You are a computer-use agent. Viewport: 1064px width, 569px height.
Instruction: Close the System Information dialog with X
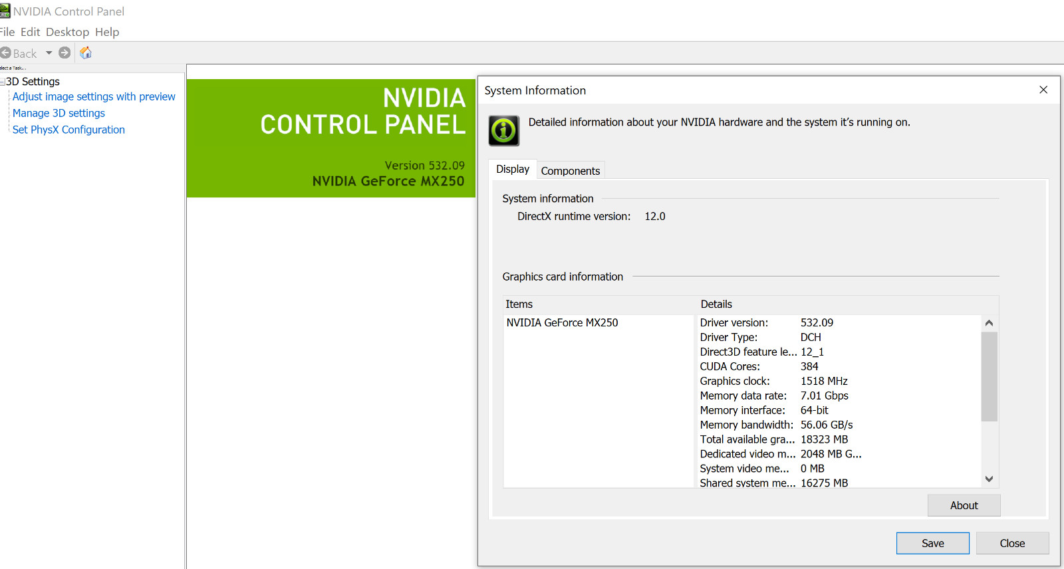[1043, 90]
